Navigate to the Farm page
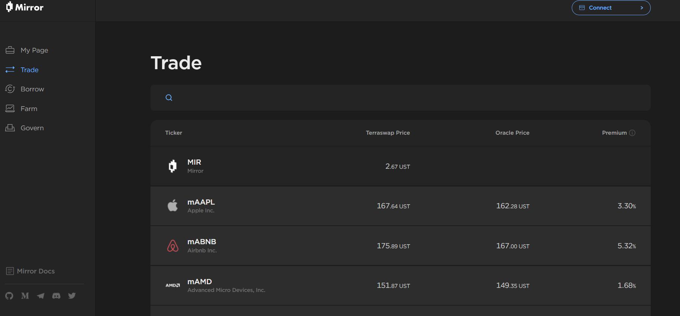 pos(29,109)
